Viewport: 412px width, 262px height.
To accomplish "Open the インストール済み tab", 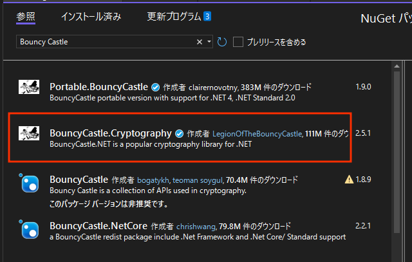I will point(91,17).
